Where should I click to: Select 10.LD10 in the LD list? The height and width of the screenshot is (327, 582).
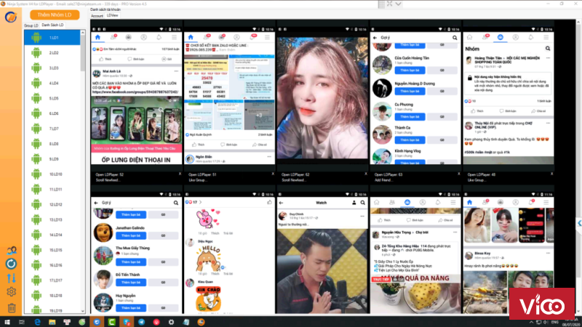[x=52, y=174]
